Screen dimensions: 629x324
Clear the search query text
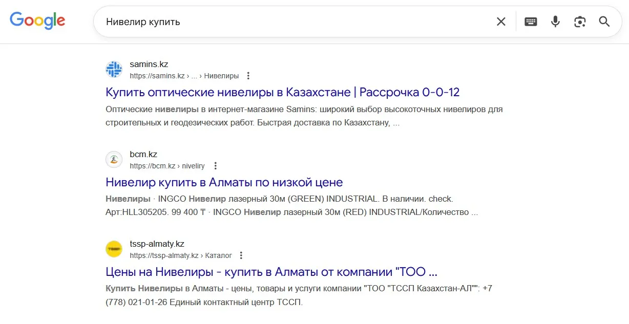pyautogui.click(x=500, y=21)
